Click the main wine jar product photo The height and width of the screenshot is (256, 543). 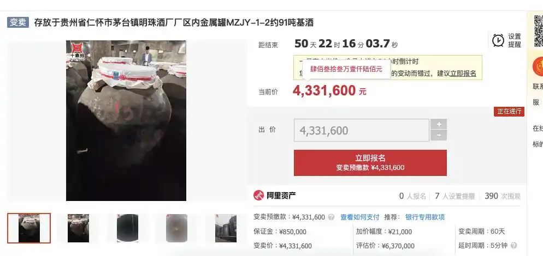pyautogui.click(x=126, y=120)
